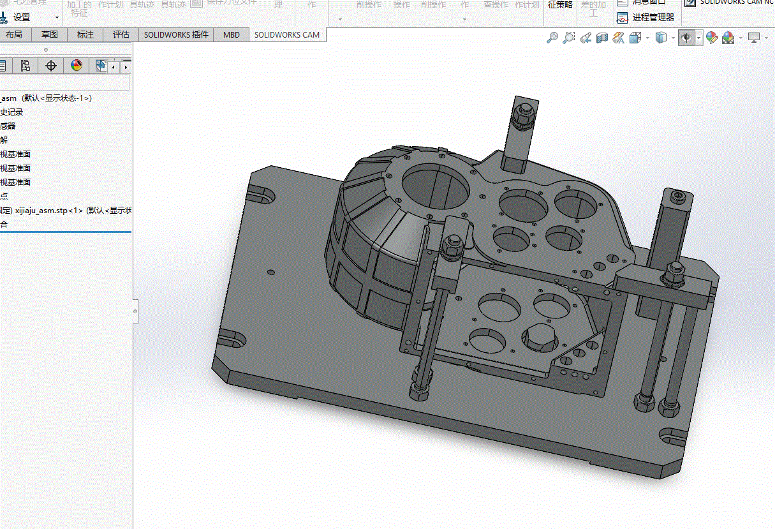
Task: Click the SOLIDWORKS CAM NC icon
Action: click(691, 3)
